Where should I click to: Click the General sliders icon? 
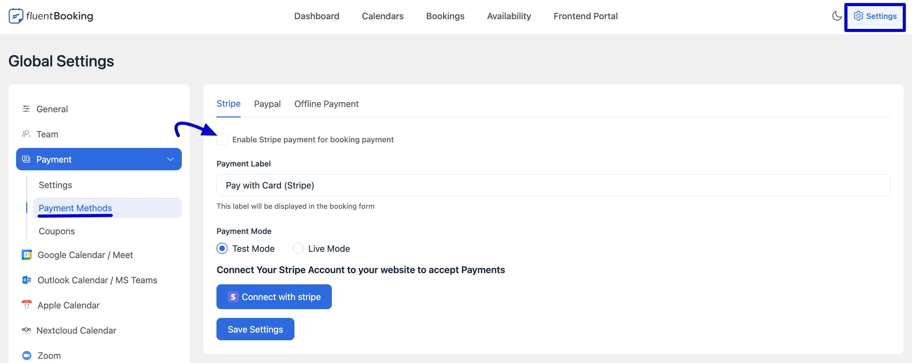(26, 109)
